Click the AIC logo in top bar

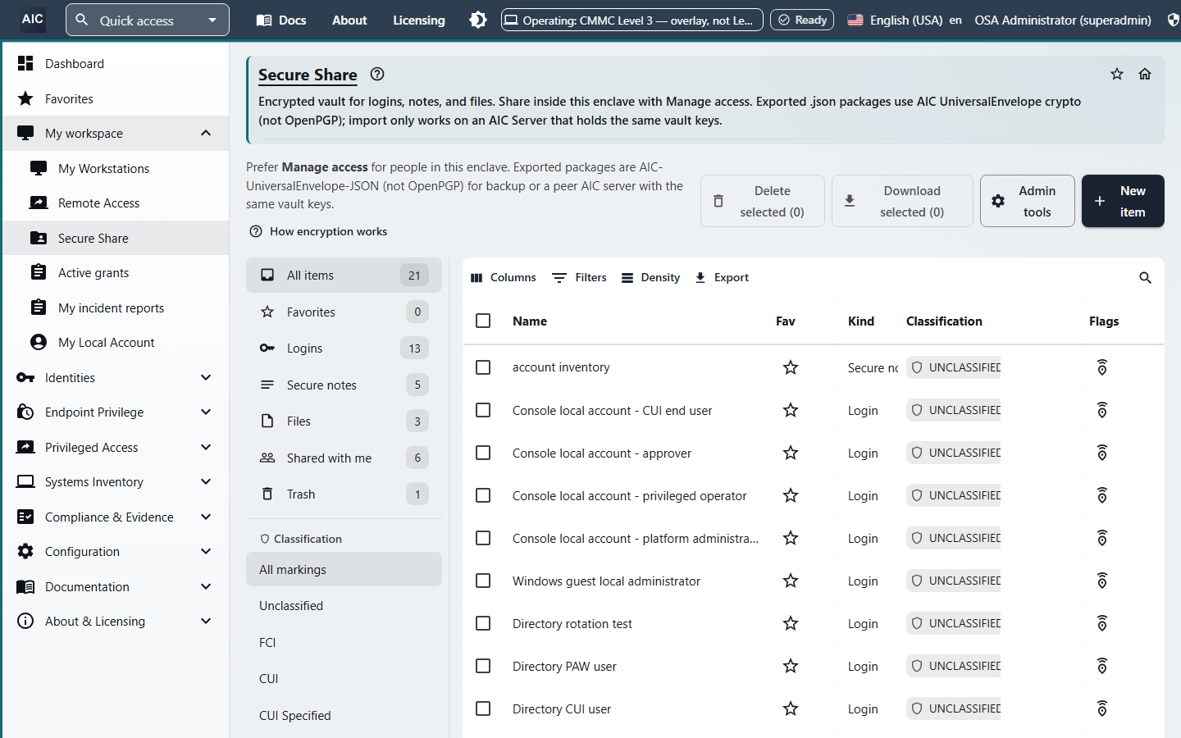point(33,19)
